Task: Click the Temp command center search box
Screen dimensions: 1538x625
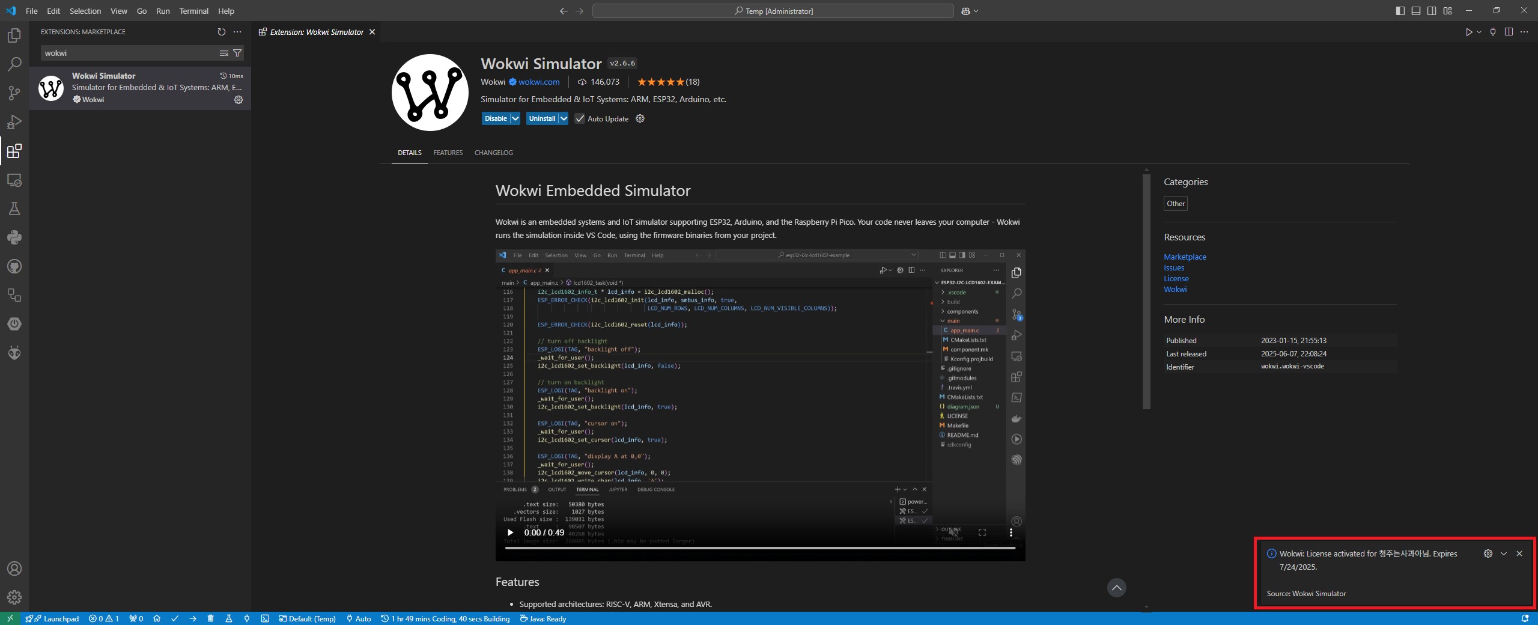Action: [x=773, y=11]
